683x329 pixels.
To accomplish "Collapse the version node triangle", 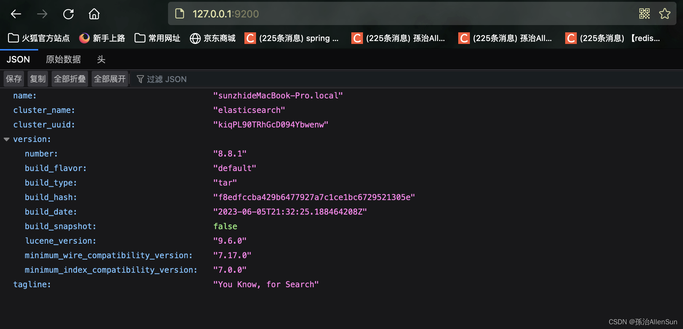I will click(7, 139).
